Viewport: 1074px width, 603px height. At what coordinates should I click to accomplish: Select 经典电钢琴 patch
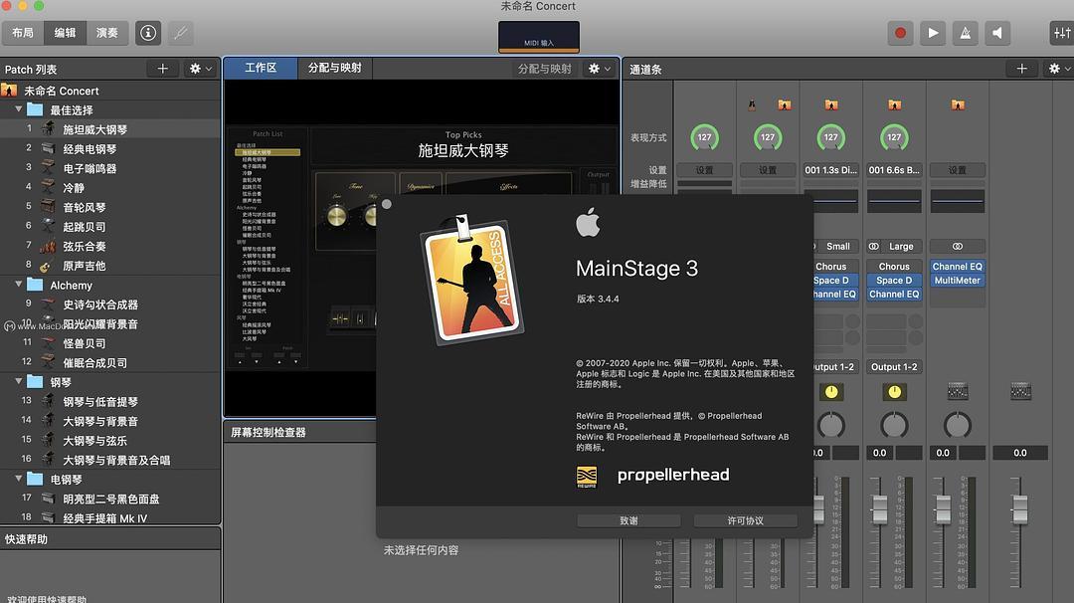tap(110, 148)
